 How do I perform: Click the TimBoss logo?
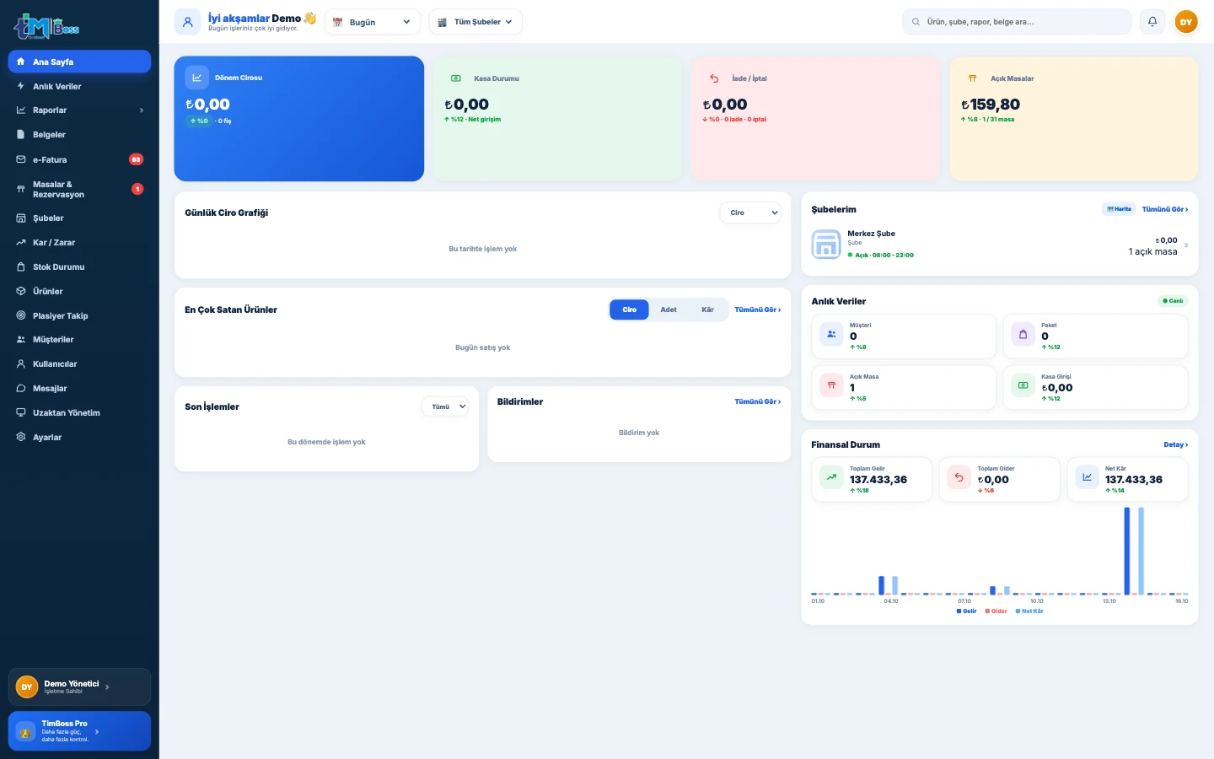point(46,27)
